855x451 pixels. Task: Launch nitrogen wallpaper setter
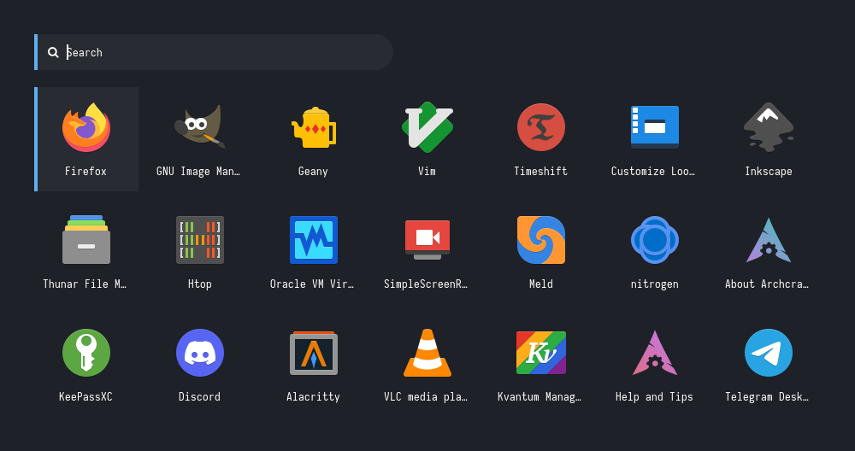(654, 241)
